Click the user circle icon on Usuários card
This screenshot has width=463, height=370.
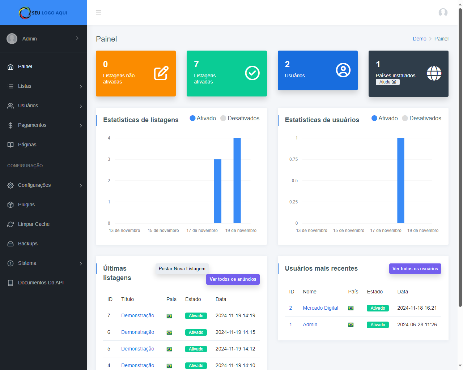pos(343,70)
